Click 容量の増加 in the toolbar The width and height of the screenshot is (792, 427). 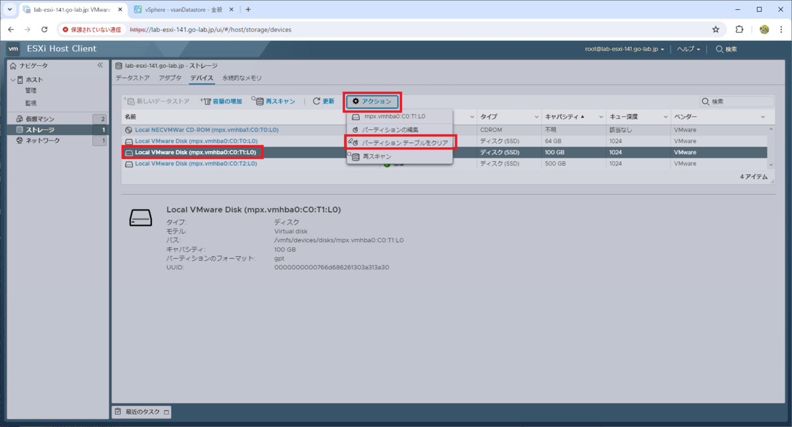point(221,101)
